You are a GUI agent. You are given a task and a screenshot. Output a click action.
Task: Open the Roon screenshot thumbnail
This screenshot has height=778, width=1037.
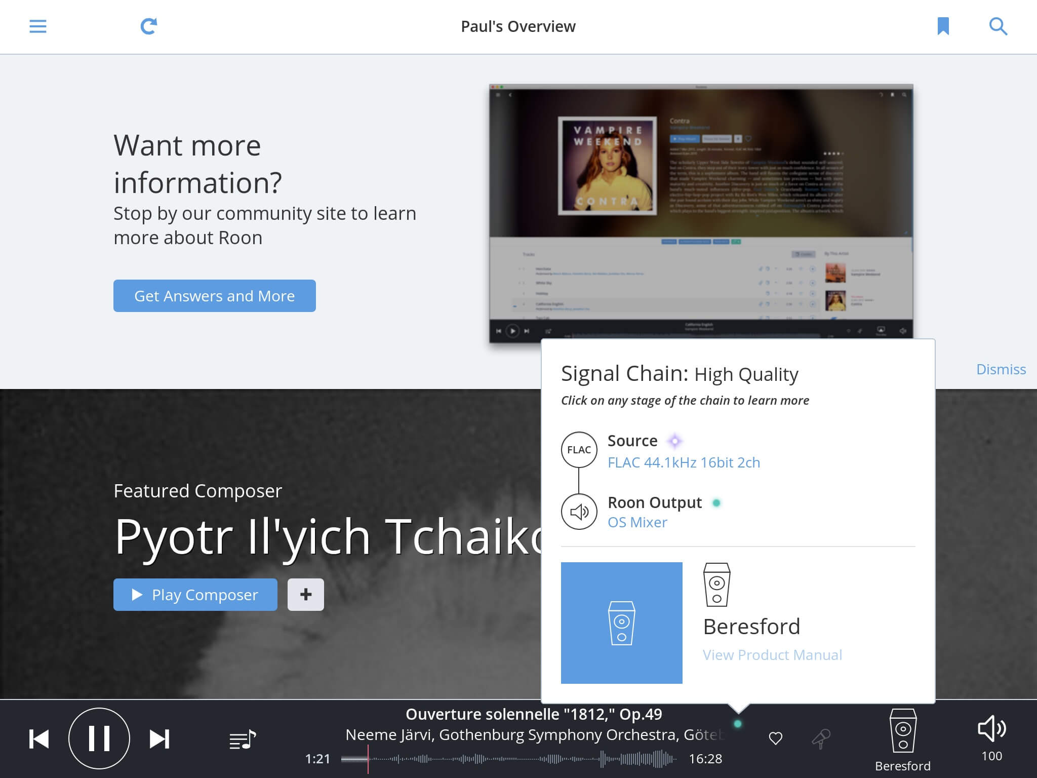[701, 213]
